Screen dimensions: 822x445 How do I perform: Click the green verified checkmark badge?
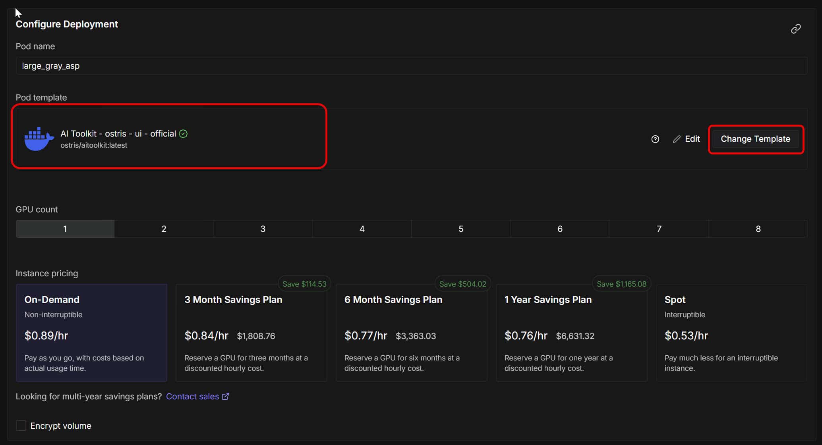183,134
